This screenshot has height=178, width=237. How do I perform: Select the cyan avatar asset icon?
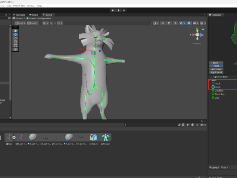click(x=106, y=137)
